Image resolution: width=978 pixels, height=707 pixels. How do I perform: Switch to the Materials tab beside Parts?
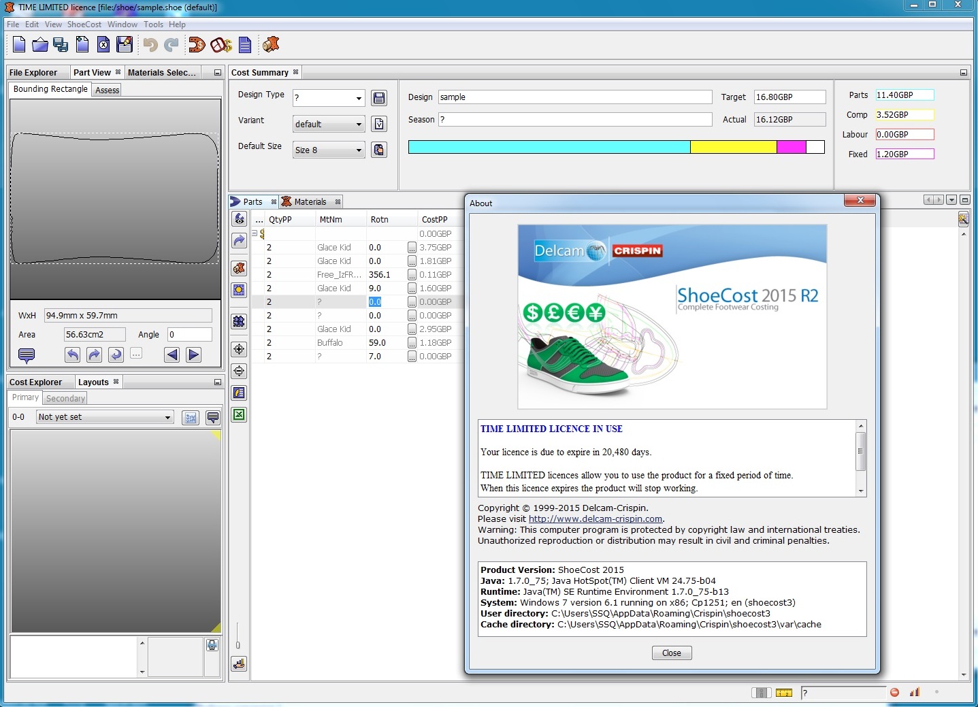pyautogui.click(x=310, y=202)
